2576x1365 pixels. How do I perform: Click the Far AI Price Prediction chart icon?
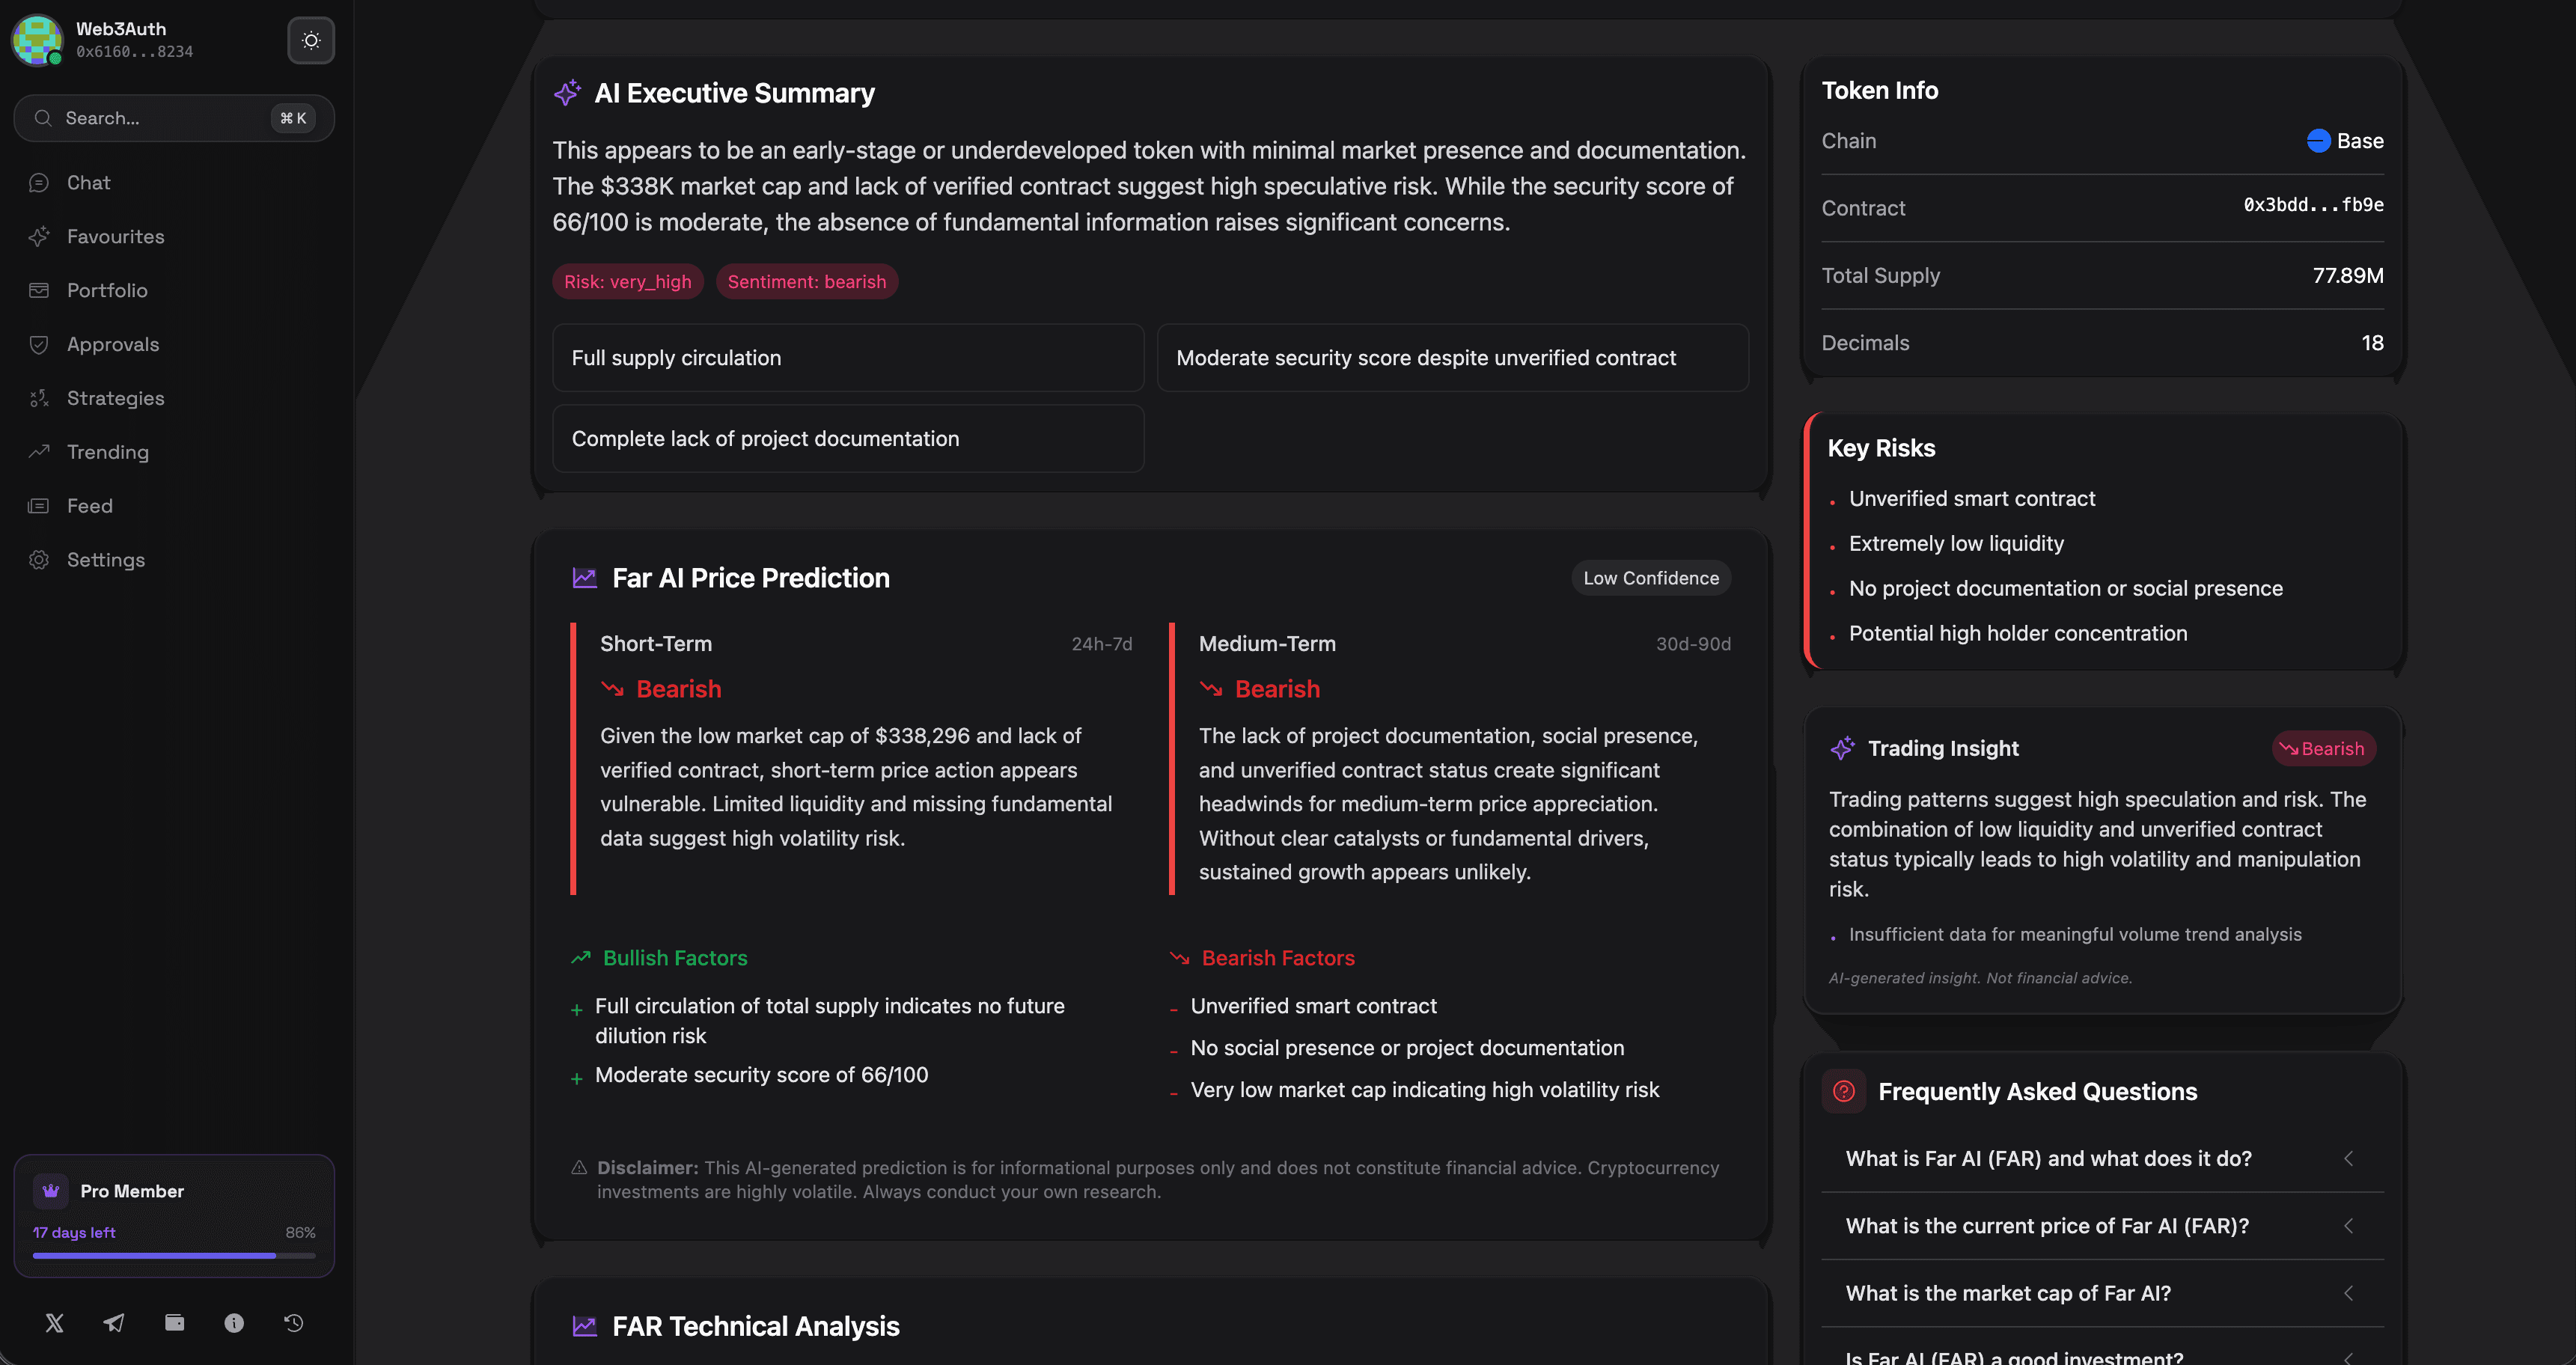[x=584, y=579]
